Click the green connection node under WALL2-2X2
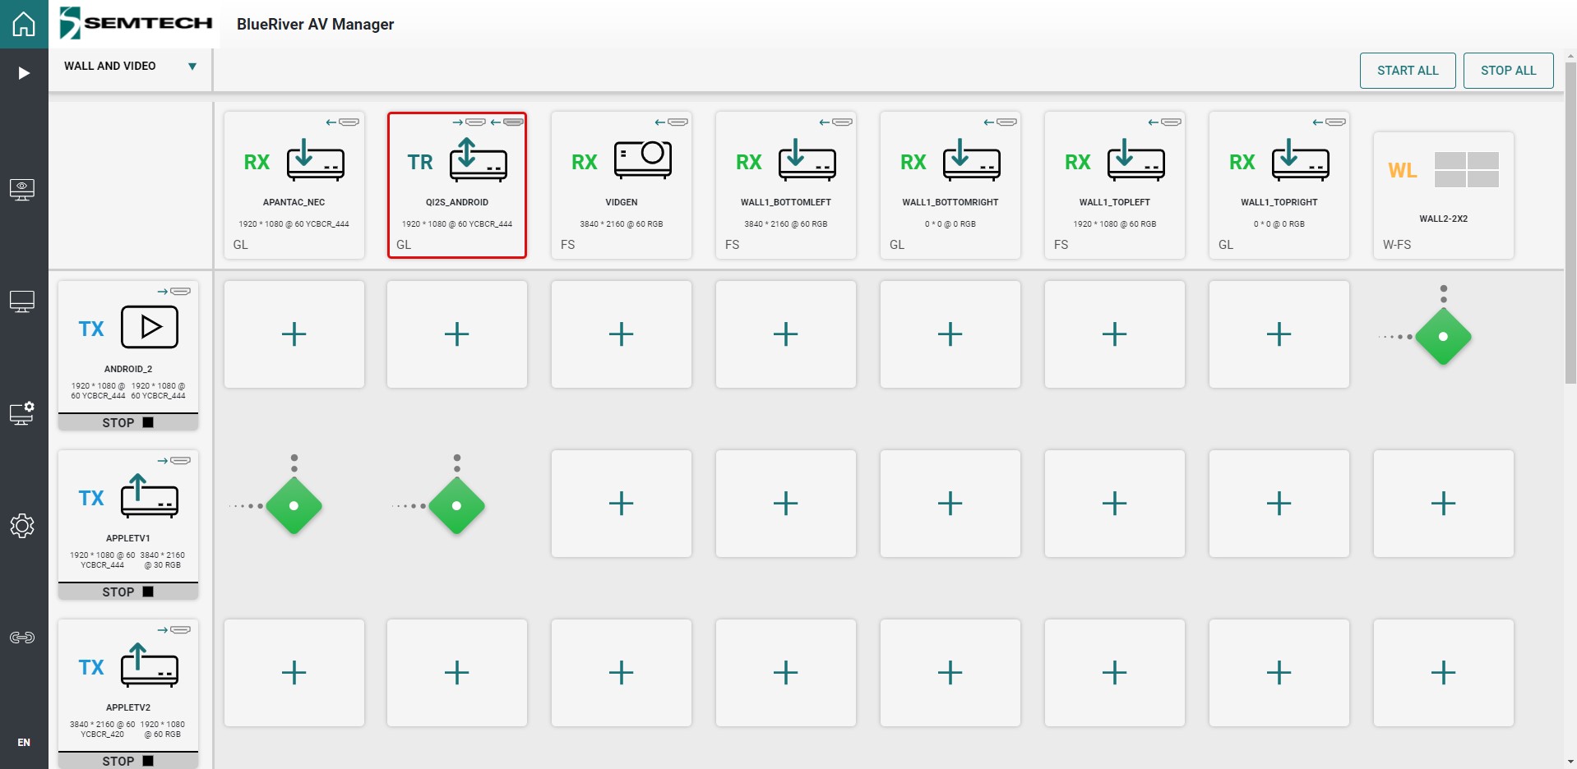Viewport: 1577px width, 769px height. click(x=1443, y=336)
